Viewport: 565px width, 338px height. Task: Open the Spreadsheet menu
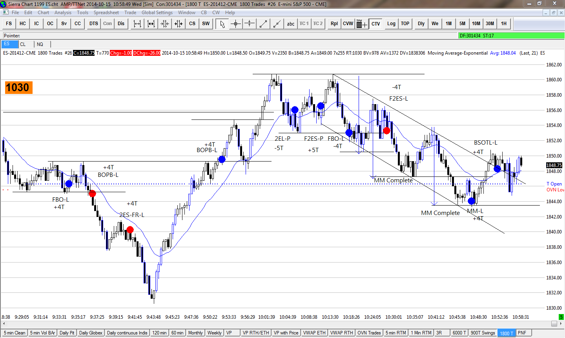(x=106, y=13)
